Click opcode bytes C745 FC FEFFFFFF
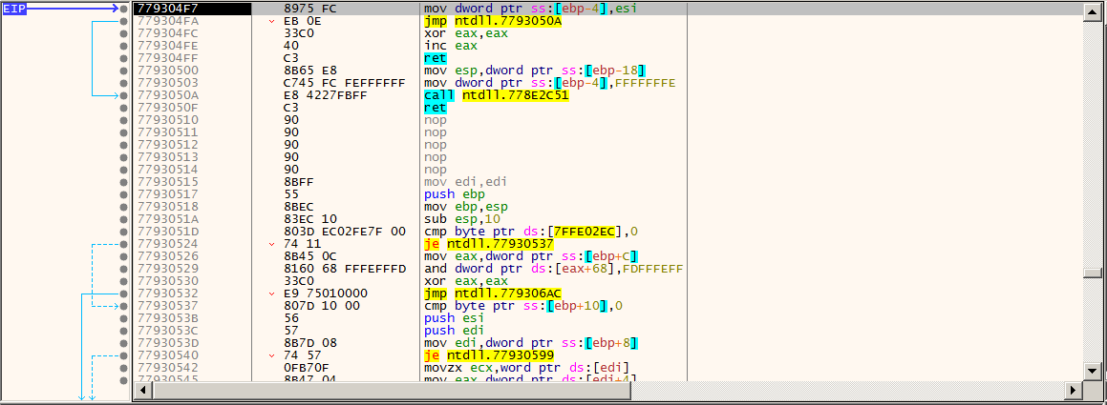1107x405 pixels. [x=344, y=82]
